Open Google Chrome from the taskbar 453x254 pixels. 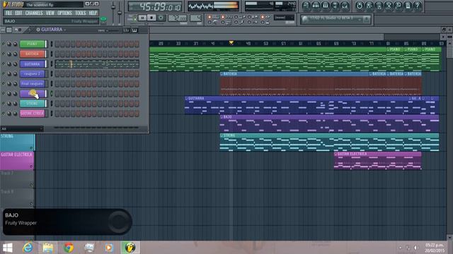click(69, 248)
